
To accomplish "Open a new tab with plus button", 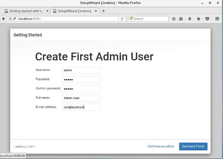I will pyautogui.click(x=103, y=11).
